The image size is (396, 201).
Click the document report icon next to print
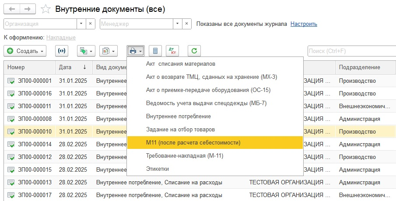pos(155,51)
